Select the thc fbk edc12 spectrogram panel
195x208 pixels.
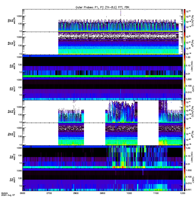(x=102, y=157)
